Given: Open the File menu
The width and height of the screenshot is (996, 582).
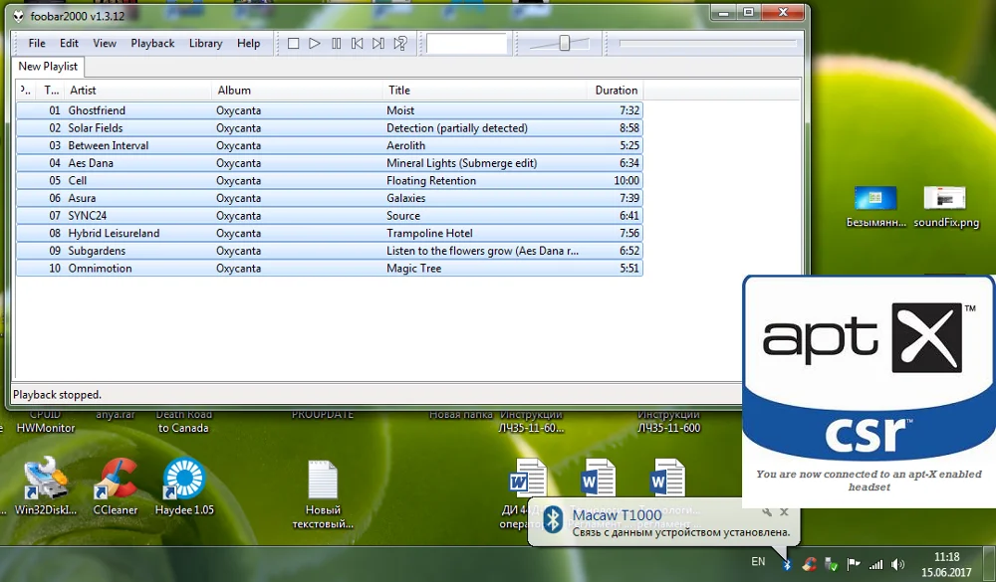Looking at the screenshot, I should (37, 43).
